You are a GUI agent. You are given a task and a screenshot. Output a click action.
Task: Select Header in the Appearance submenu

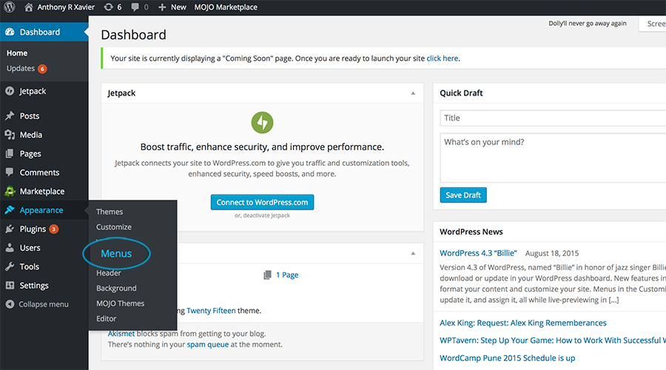pyautogui.click(x=108, y=273)
